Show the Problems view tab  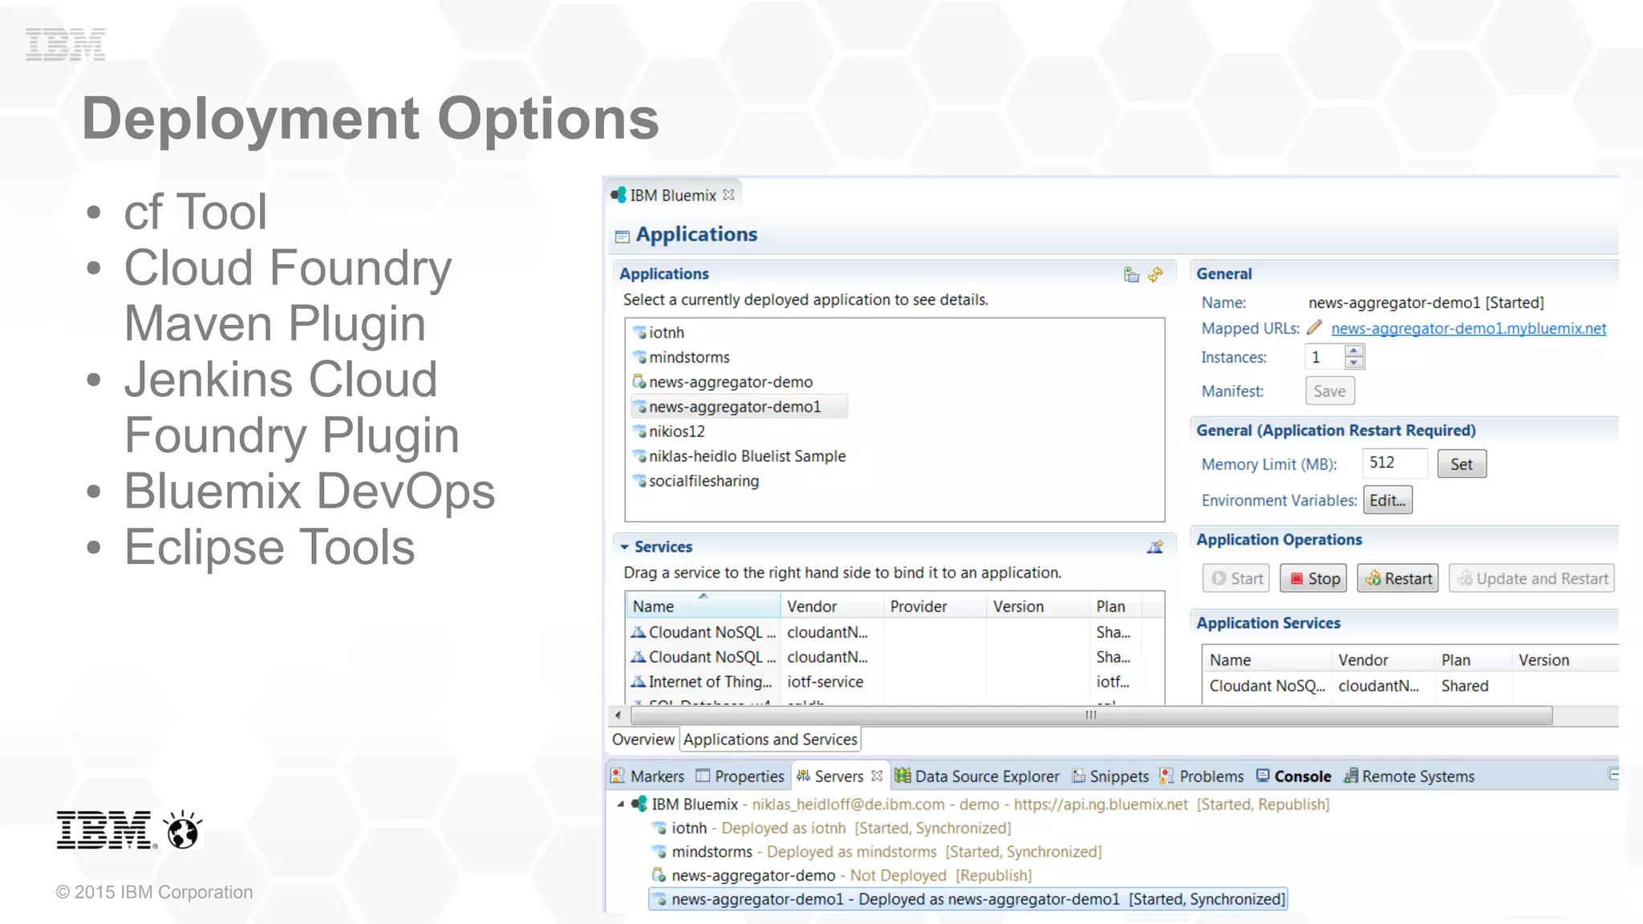coord(1202,776)
